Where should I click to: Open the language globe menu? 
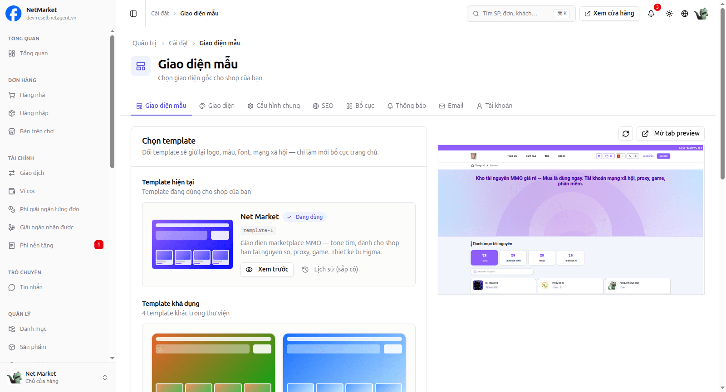point(685,14)
